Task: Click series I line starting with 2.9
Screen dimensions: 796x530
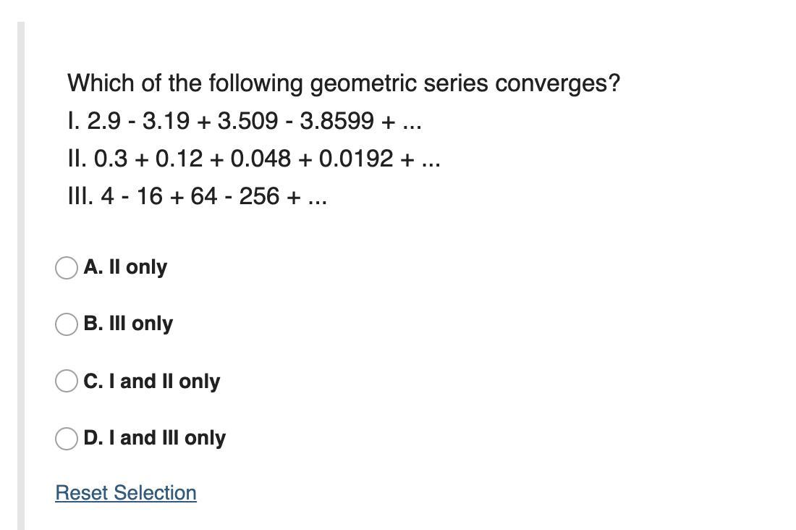Action: [245, 122]
